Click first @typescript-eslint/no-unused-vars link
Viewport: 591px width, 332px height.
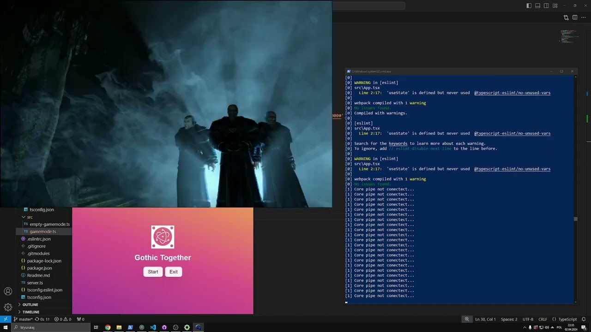pyautogui.click(x=512, y=93)
